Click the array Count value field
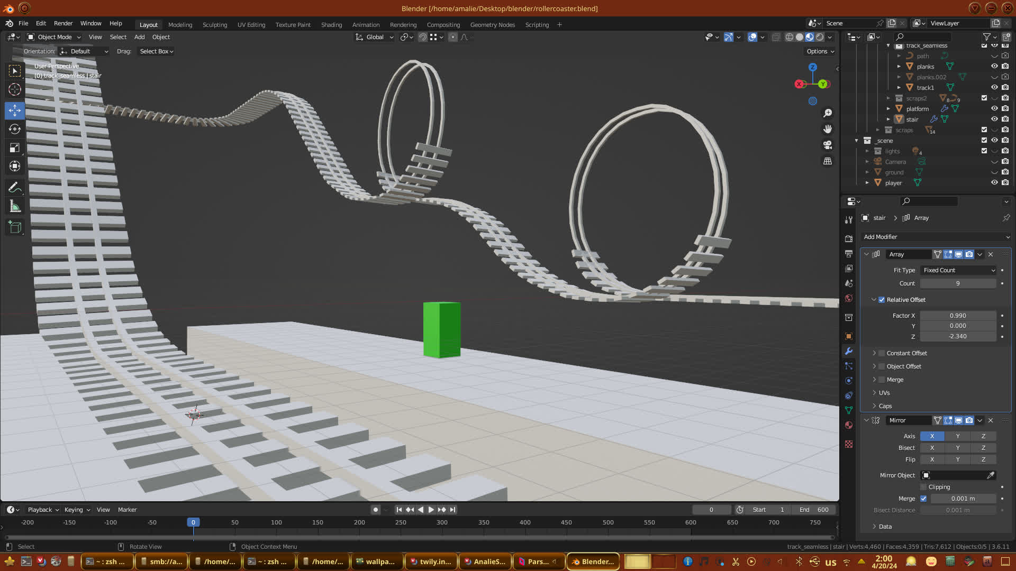 click(957, 283)
